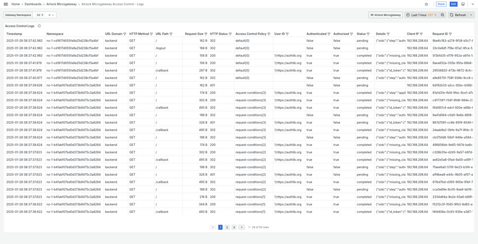Open the Client IP column filter
Viewport: 478px width, 244px height.
tap(421, 34)
